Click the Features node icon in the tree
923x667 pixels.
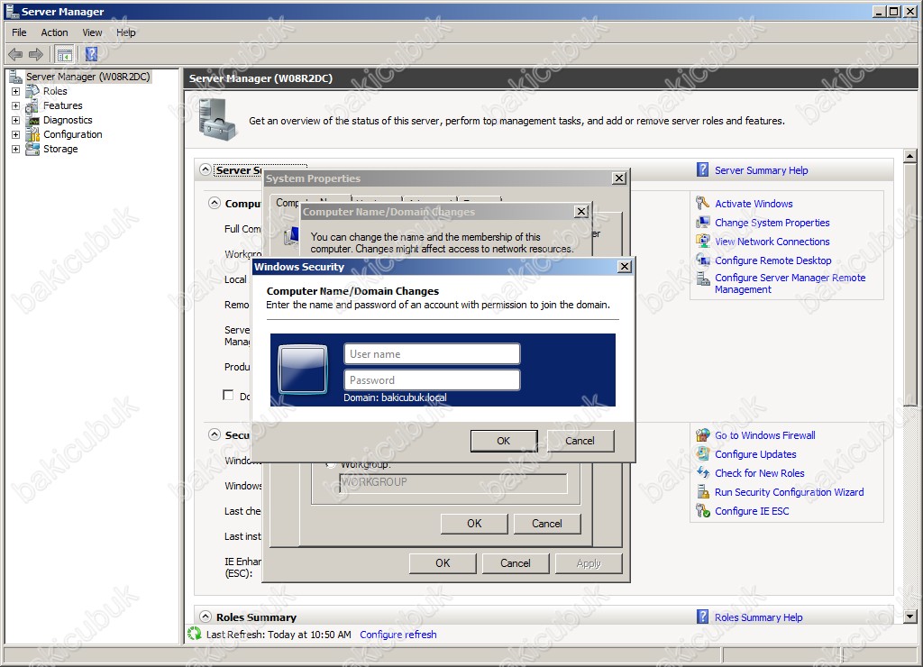click(x=33, y=106)
